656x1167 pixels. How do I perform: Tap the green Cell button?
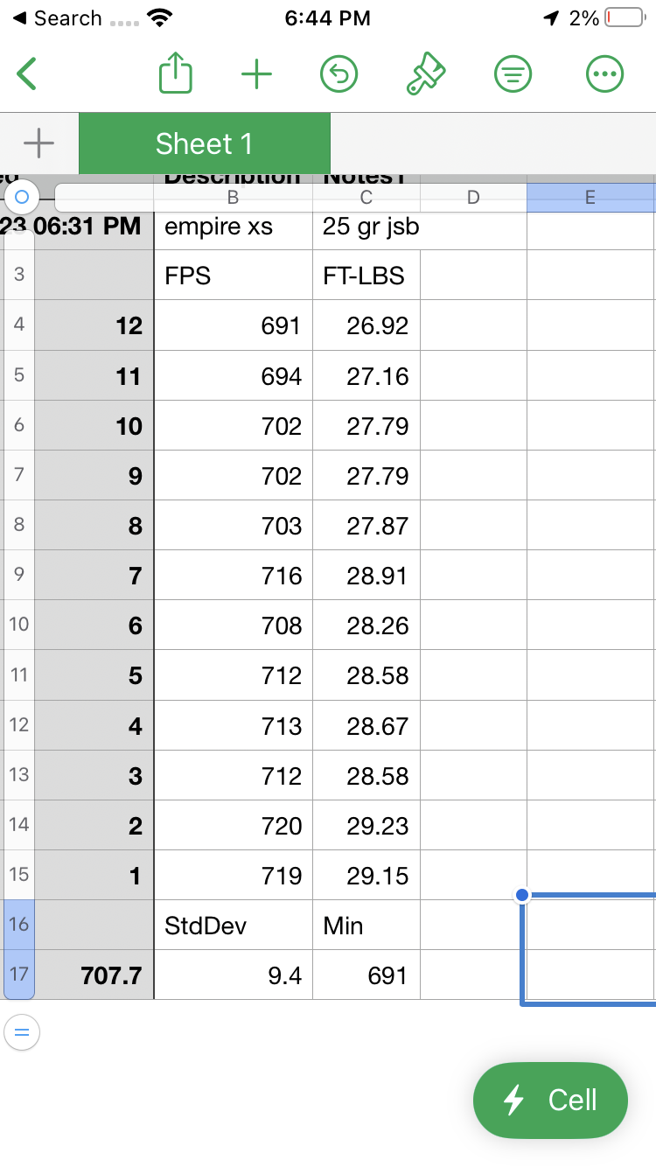(x=550, y=1100)
